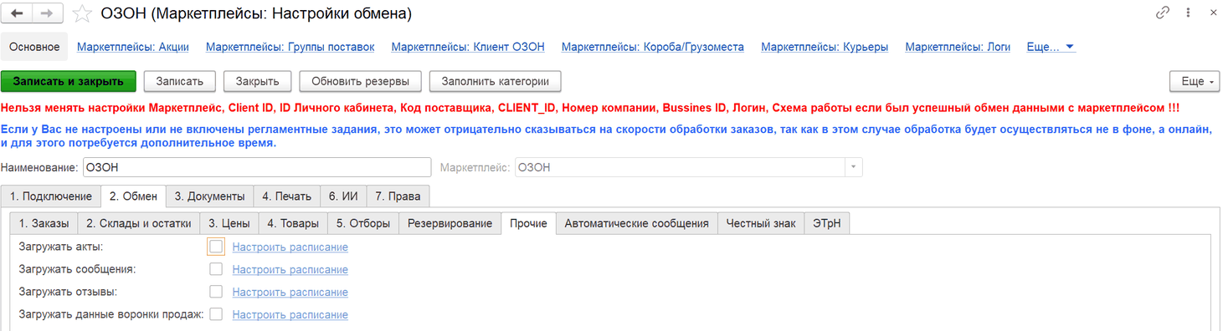Click the Записать и закрыть button
The image size is (1223, 331).
click(x=69, y=81)
